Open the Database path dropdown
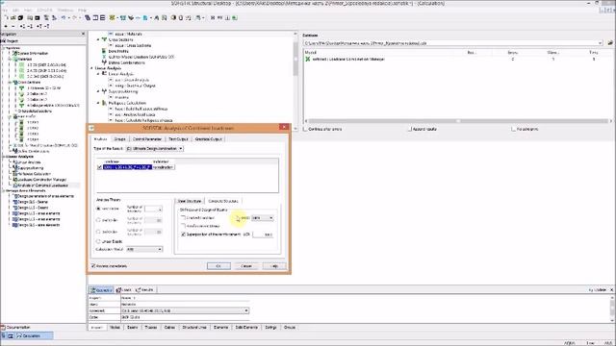Image resolution: width=616 pixels, height=346 pixels. point(600,43)
